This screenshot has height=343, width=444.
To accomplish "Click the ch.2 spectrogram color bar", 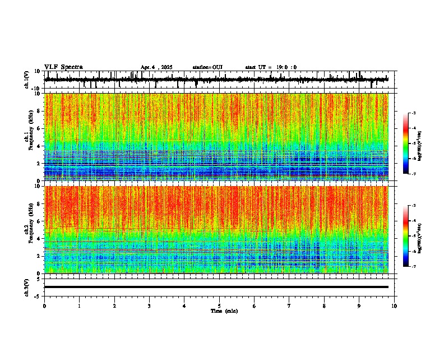I will click(x=405, y=236).
